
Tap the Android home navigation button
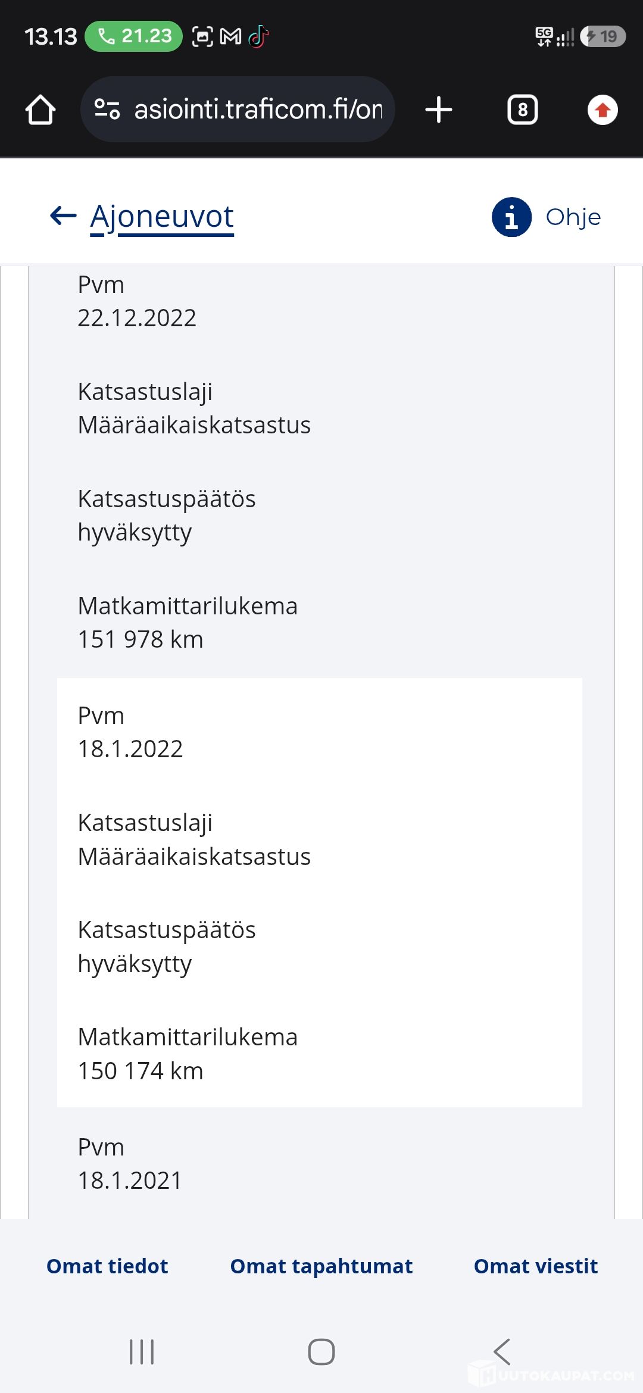(x=321, y=1351)
